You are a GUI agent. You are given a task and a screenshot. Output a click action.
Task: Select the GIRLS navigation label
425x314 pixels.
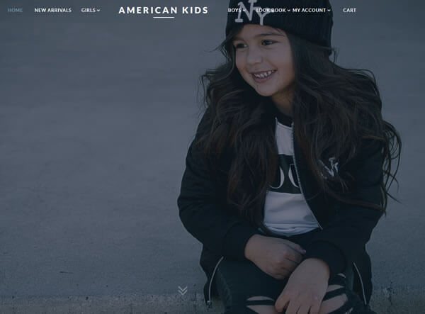click(89, 11)
